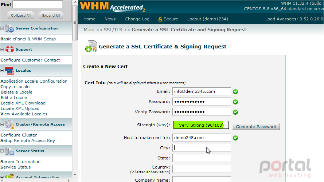The height and width of the screenshot is (182, 324).
Task: Open Service Status
Action: [16, 167]
